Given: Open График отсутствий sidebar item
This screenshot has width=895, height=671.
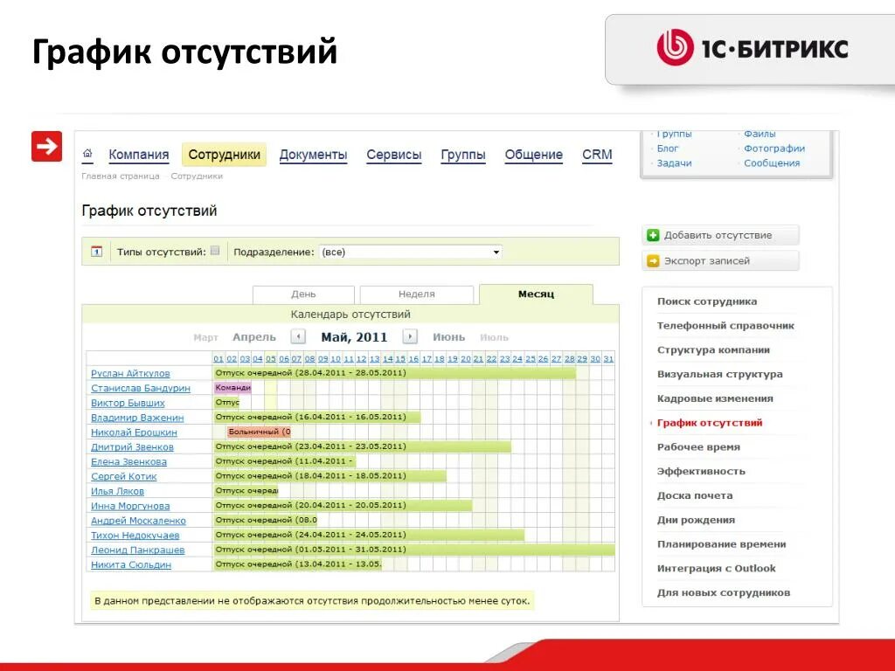Looking at the screenshot, I should [710, 423].
